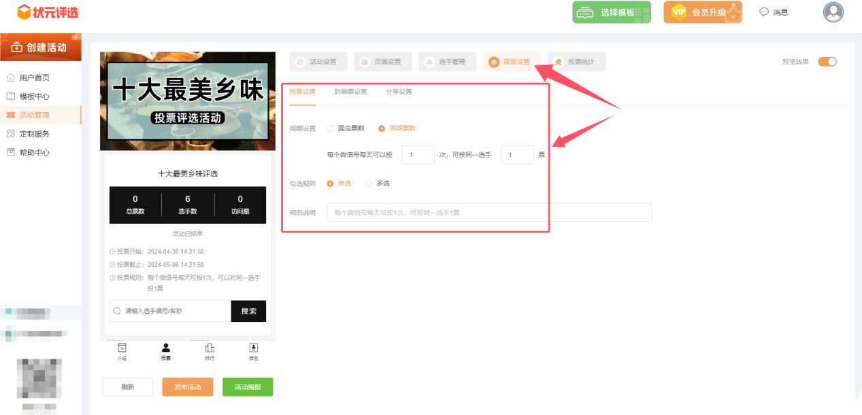Click the 规则说明 input field
Image resolution: width=862 pixels, height=415 pixels.
488,213
